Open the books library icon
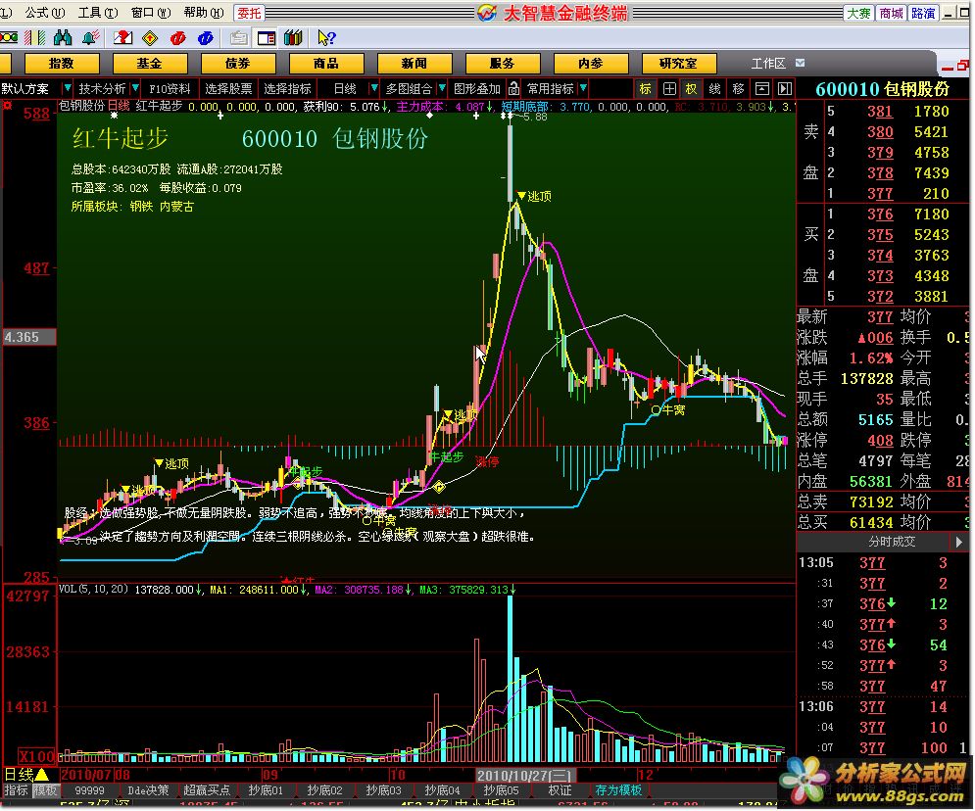Viewport: 975px width, 811px height. [x=293, y=38]
